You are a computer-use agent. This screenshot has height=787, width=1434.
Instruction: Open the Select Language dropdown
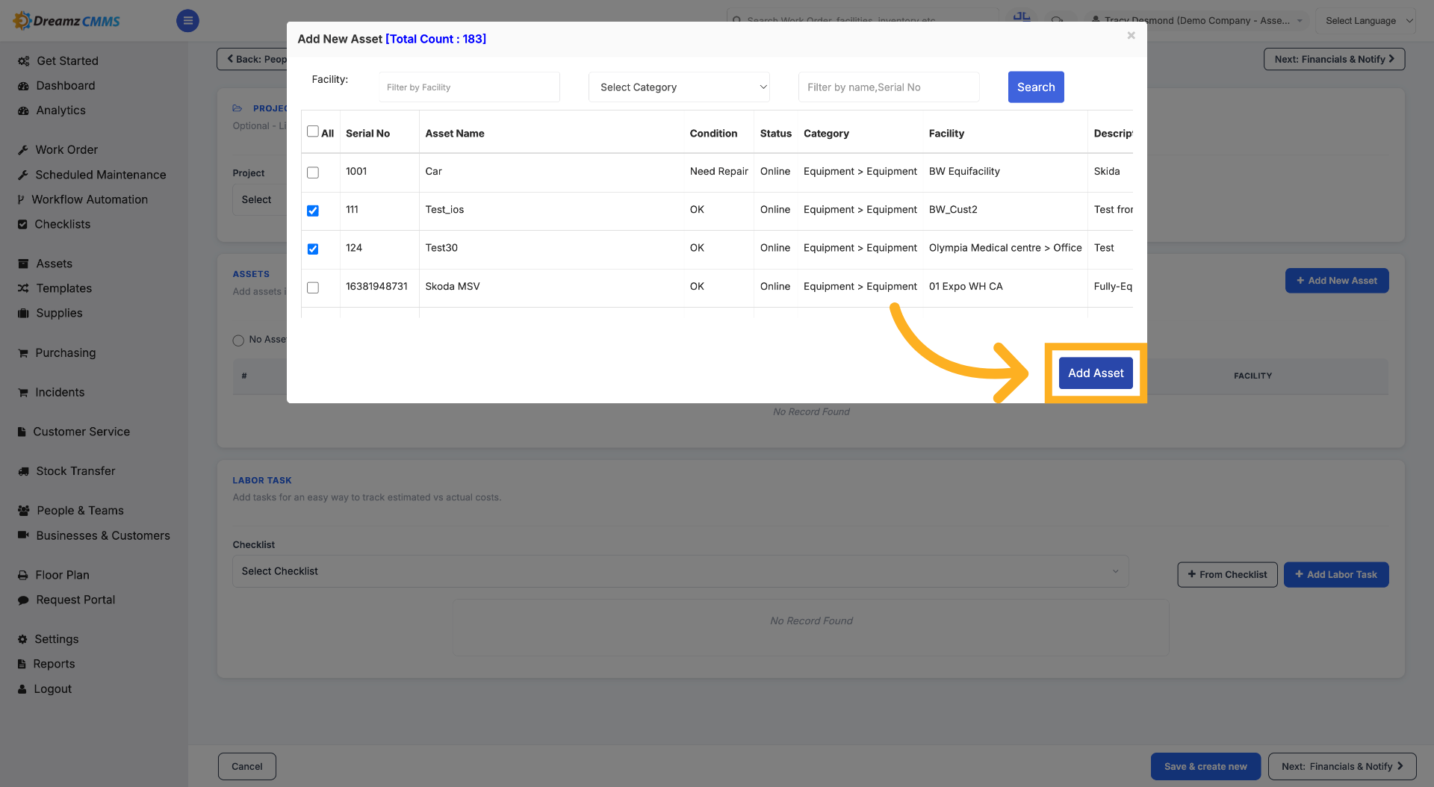coord(1367,21)
